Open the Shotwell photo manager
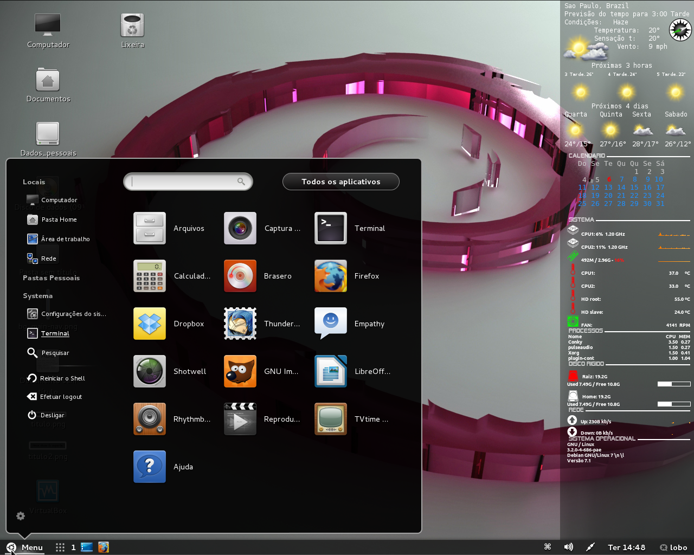Screen dimensions: 694x555 150,371
